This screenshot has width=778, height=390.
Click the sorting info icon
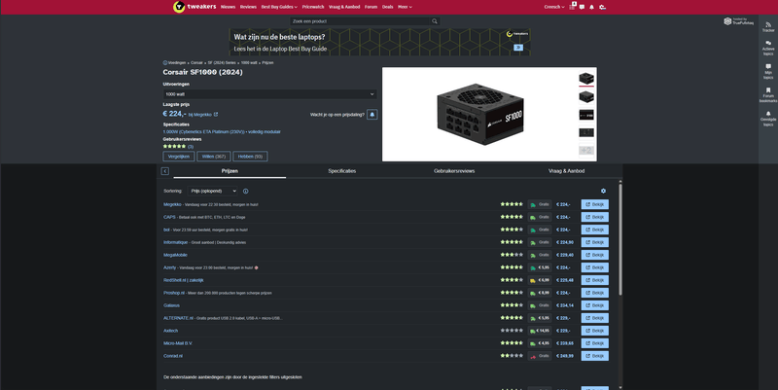[246, 191]
